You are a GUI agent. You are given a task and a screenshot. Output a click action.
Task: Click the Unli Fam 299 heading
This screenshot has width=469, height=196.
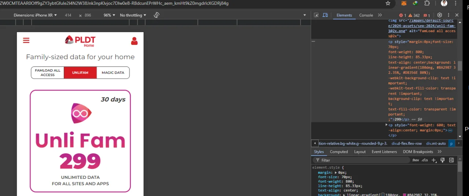(80, 150)
